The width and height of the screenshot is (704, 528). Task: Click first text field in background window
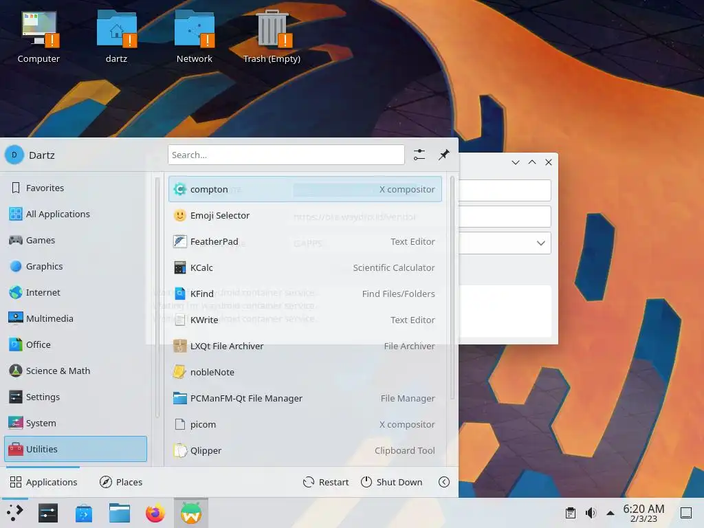pos(505,190)
